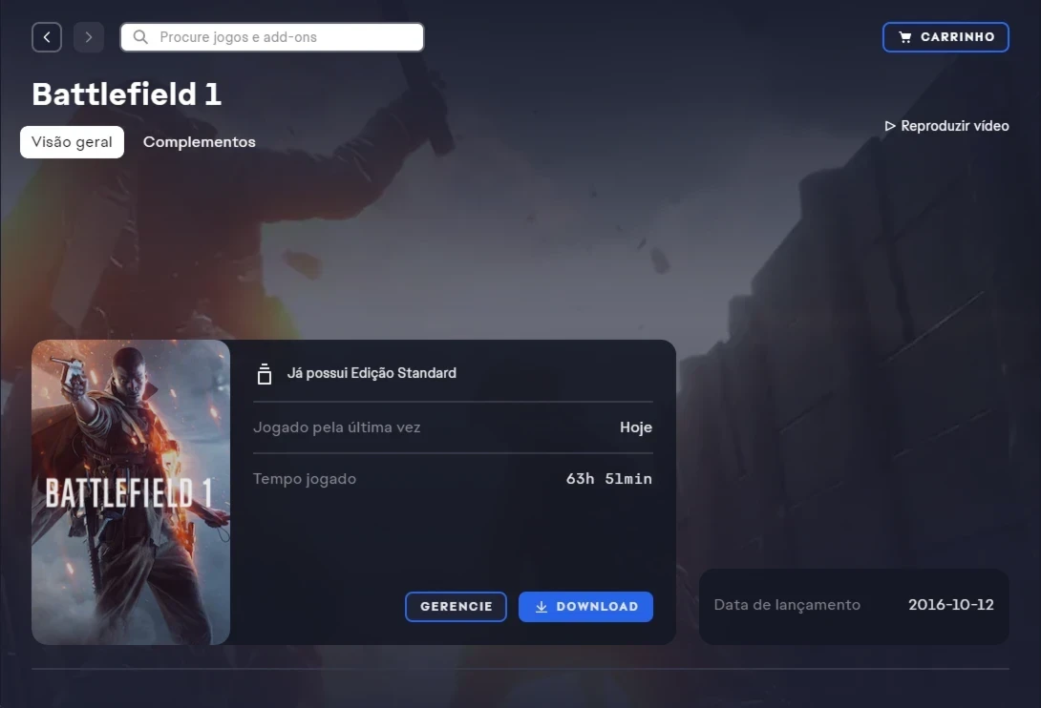The width and height of the screenshot is (1041, 708).
Task: Play the trailer via Reproduzir vídeo
Action: [x=946, y=126]
